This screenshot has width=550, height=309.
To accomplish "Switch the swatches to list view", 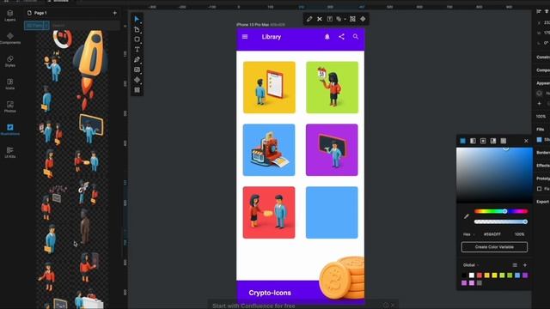I will click(x=515, y=265).
